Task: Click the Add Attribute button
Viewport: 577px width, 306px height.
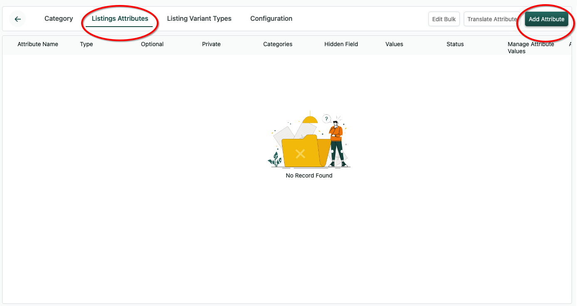Action: tap(546, 19)
